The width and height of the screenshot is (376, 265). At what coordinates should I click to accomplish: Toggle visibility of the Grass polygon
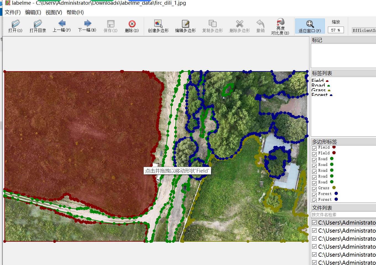[314, 189]
